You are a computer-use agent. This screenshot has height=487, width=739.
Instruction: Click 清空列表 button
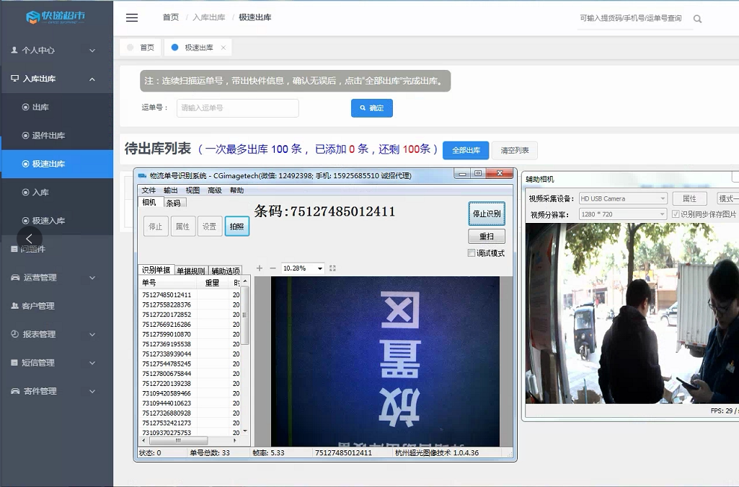[x=514, y=150]
